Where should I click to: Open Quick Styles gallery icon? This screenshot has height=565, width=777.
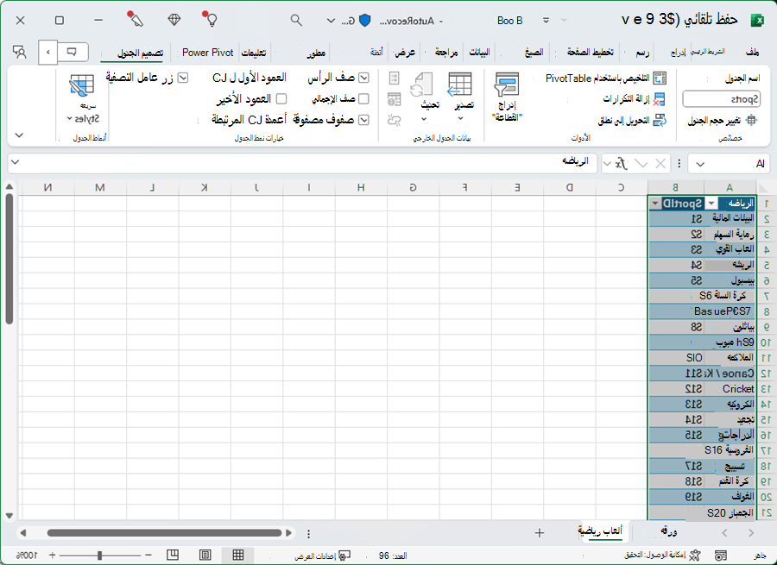82,86
